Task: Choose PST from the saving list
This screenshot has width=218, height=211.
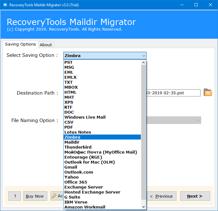Action: [102, 62]
